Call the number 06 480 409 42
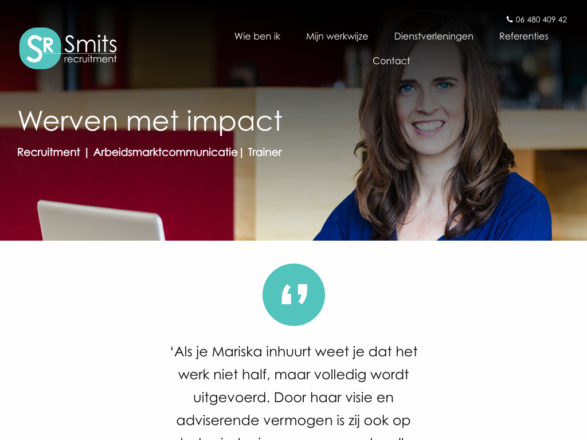Image resolution: width=587 pixels, height=440 pixels. [x=541, y=19]
